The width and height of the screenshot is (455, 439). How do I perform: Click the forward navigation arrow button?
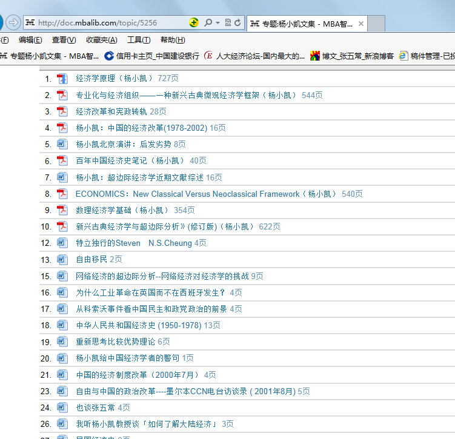(x=13, y=22)
